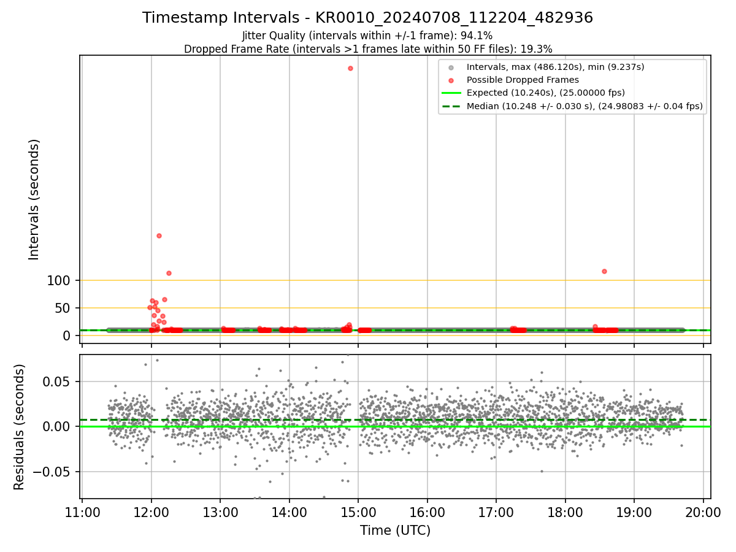736x552 pixels.
Task: Click the red dropped-frame point above 100 near 18:30
Action: (x=604, y=271)
